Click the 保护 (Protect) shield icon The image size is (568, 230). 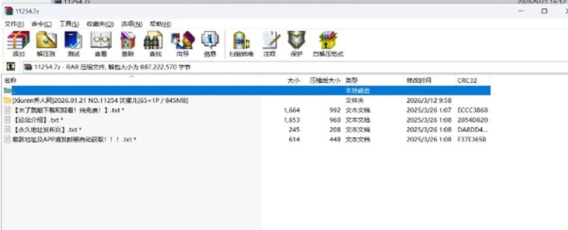(x=296, y=44)
